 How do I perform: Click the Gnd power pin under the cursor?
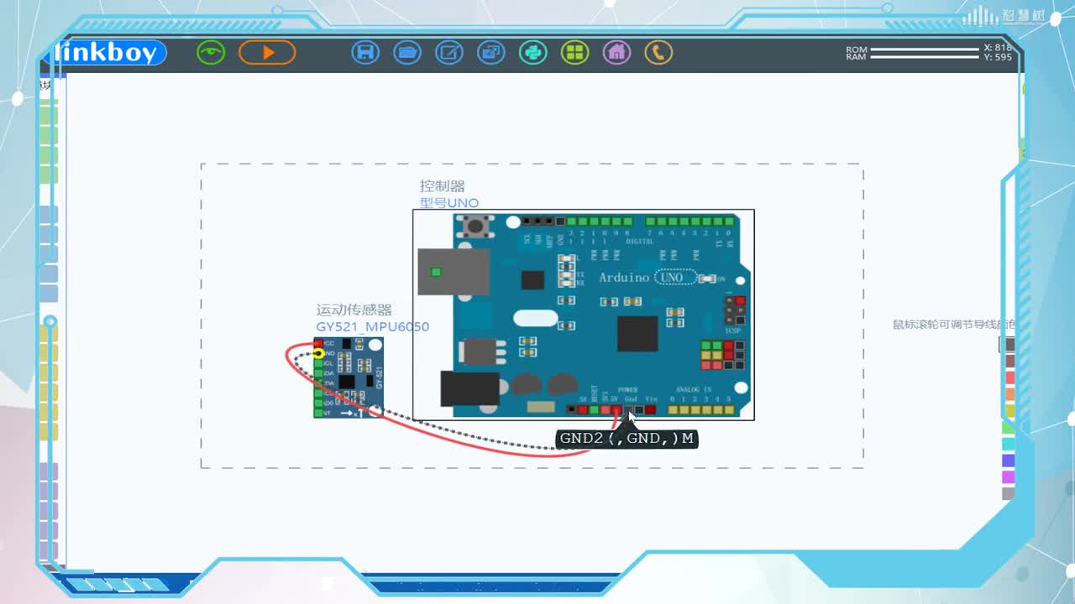click(628, 409)
